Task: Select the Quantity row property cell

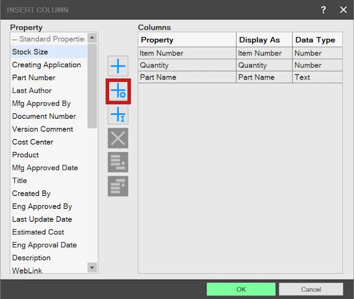Action: tap(187, 65)
